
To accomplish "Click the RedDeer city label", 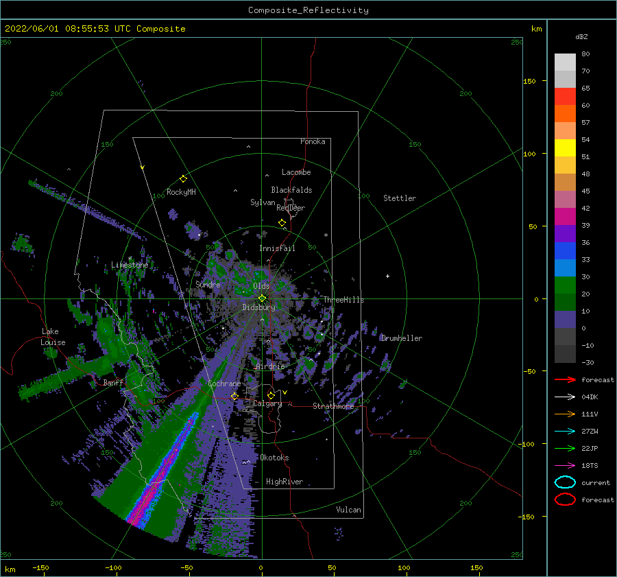I will 291,208.
